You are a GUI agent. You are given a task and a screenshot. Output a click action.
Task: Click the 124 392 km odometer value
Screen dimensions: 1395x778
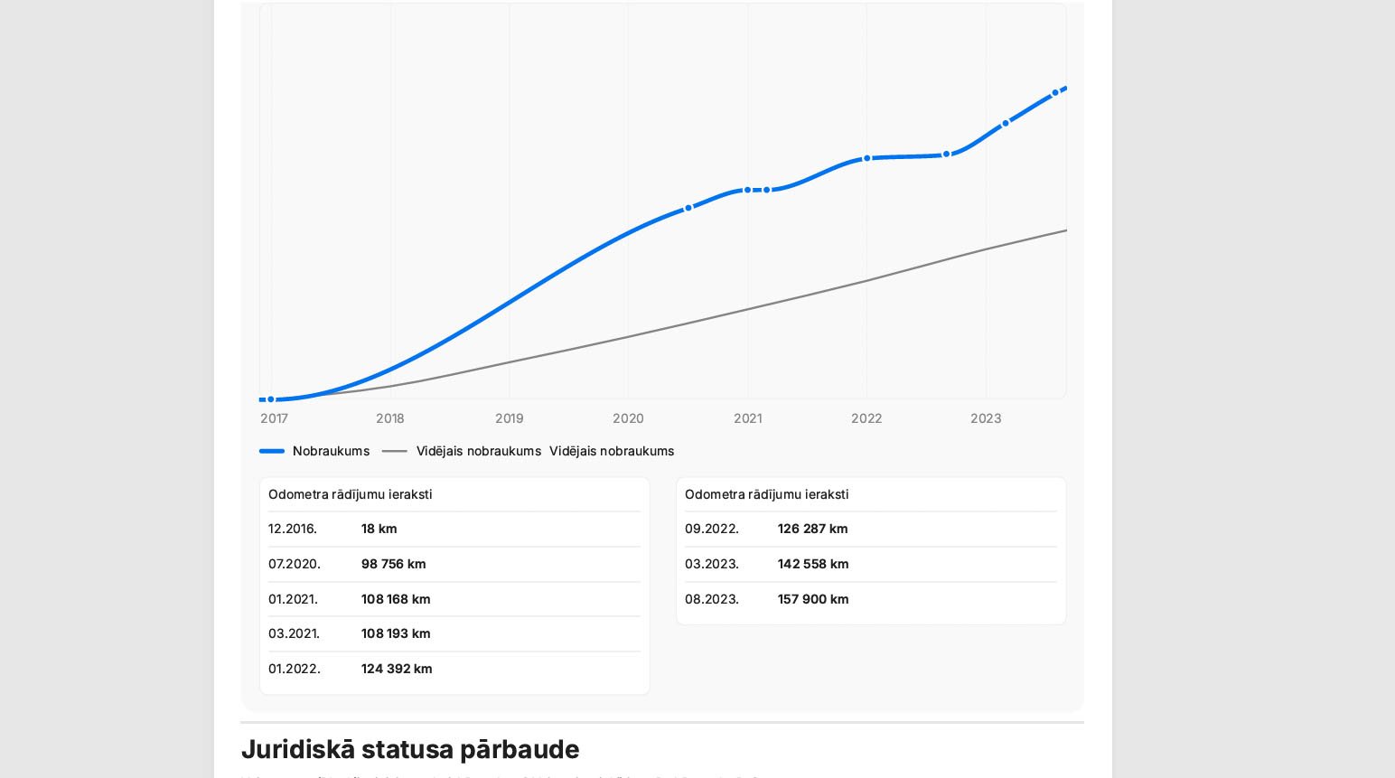coord(397,669)
